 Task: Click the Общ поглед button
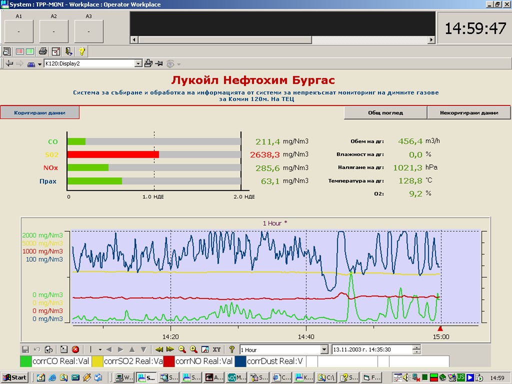click(385, 113)
